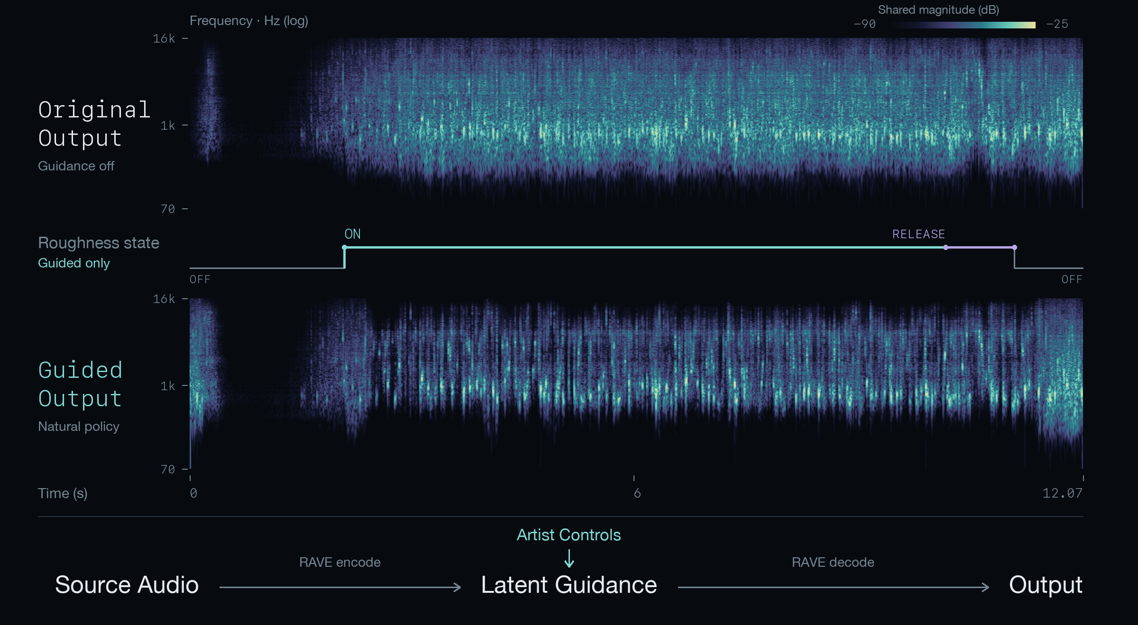Click the 'Frequency · Hz (log)' axis title
This screenshot has height=625, width=1138.
point(249,21)
